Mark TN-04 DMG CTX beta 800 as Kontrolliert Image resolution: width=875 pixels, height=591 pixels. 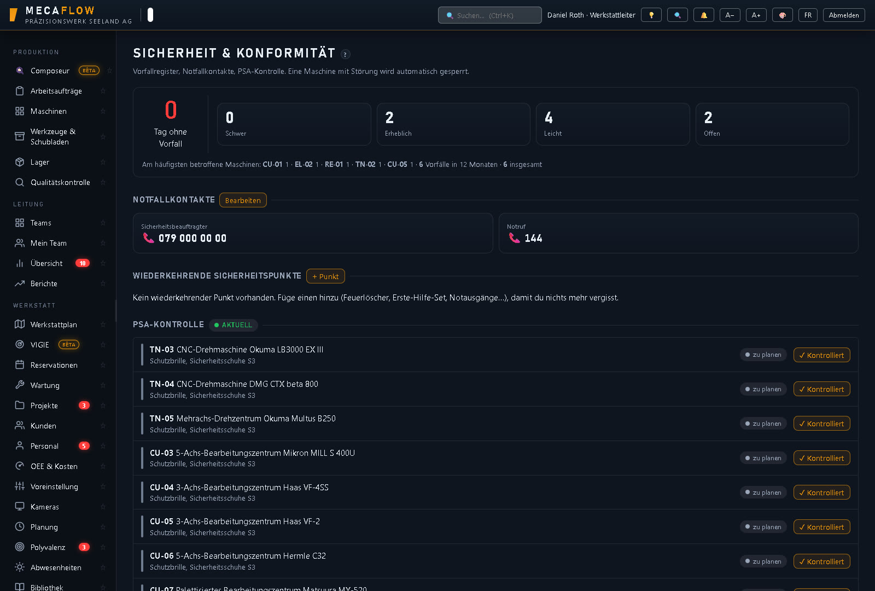click(x=821, y=389)
